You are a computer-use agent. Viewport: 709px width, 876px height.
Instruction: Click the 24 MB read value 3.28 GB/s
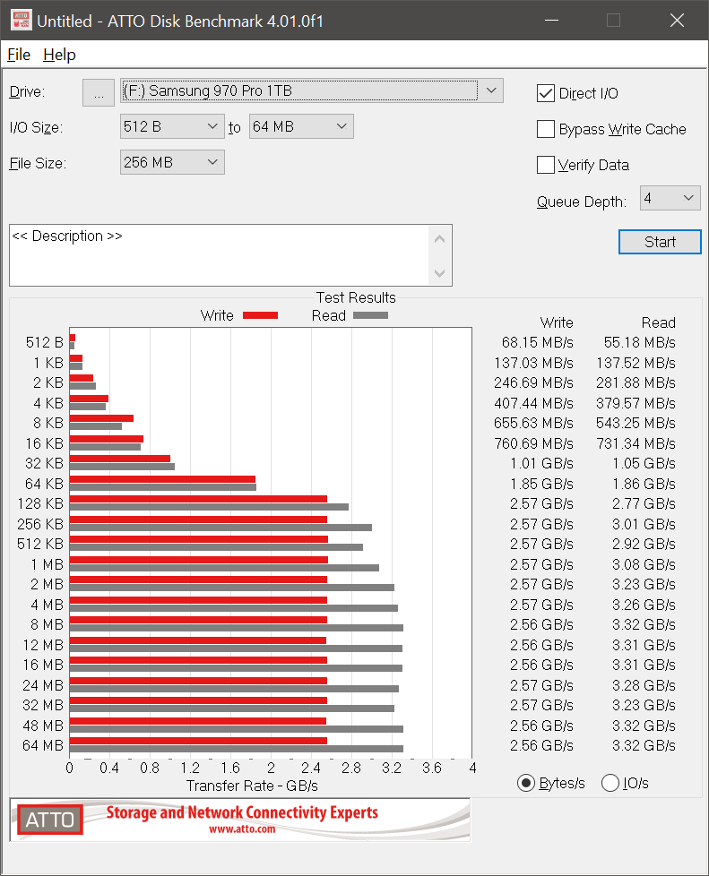click(644, 685)
